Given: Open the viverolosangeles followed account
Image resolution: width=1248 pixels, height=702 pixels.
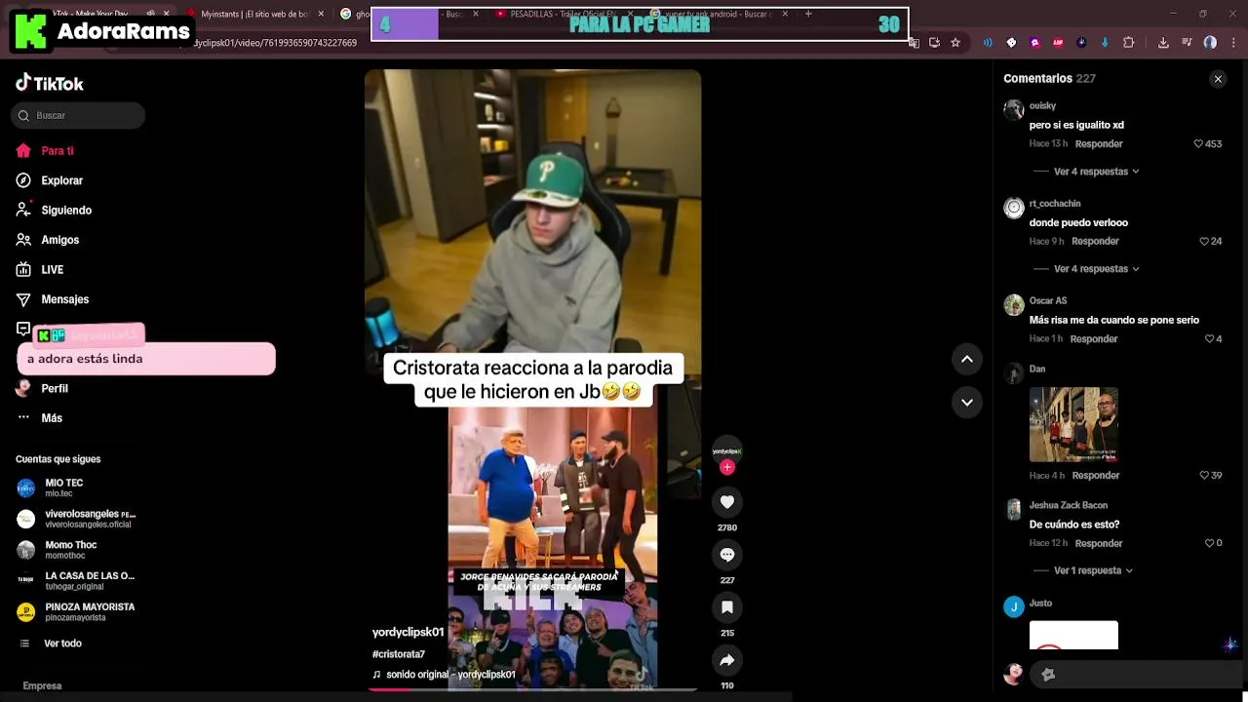Looking at the screenshot, I should coord(76,519).
